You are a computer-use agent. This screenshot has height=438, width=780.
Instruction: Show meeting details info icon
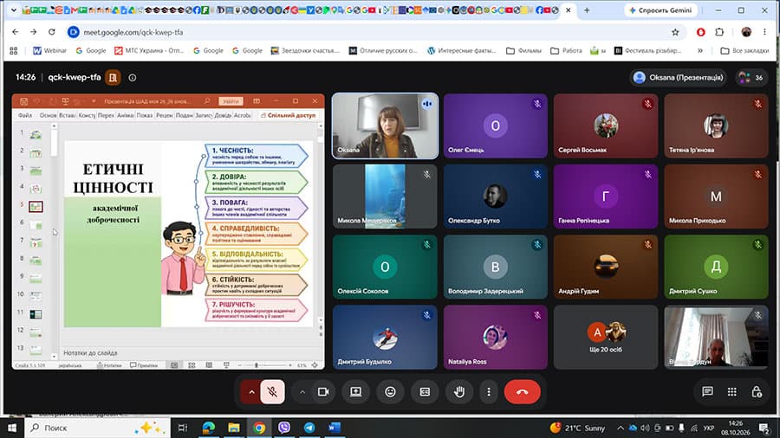(x=133, y=77)
